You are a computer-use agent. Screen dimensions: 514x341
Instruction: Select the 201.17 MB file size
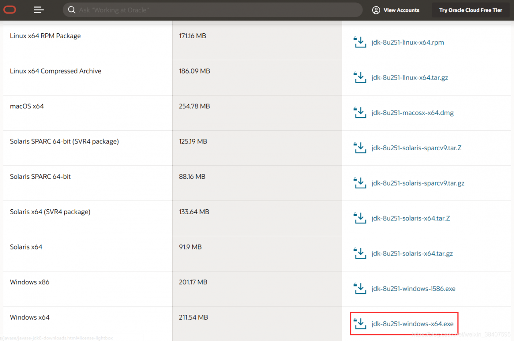point(193,282)
